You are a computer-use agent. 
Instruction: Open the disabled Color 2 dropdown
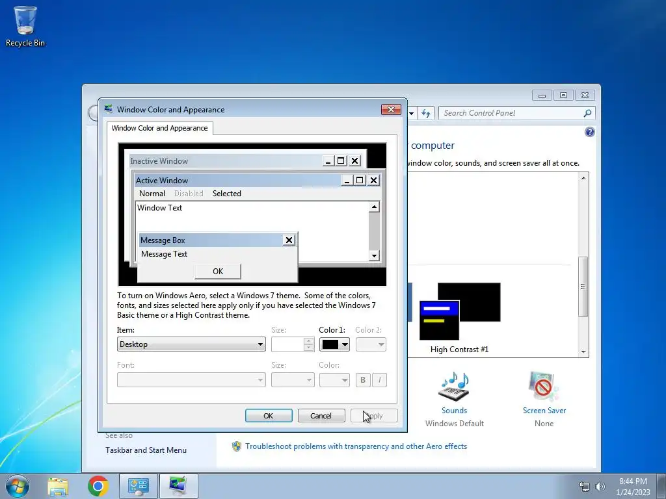(x=371, y=344)
